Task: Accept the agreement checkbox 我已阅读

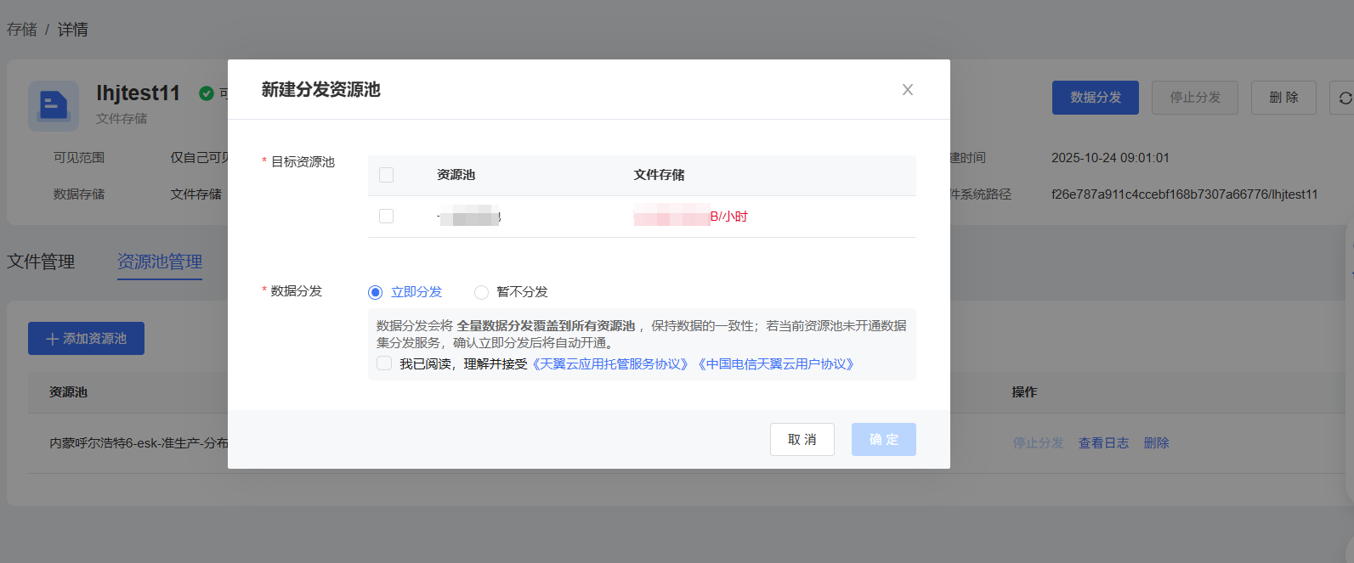Action: point(385,363)
